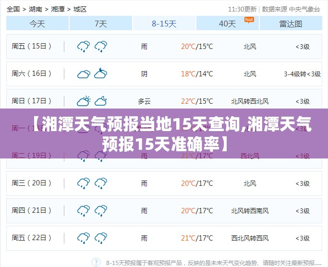
Task: Click 数据来源 中央气象台 text
Action: tap(291, 9)
